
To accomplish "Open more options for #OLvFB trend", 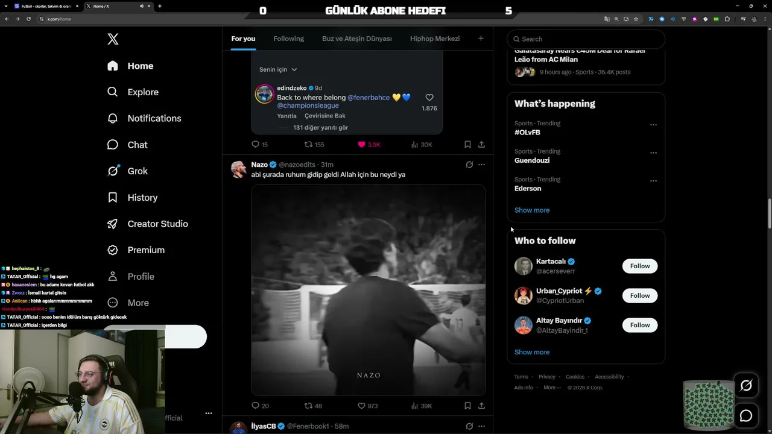I will (653, 125).
